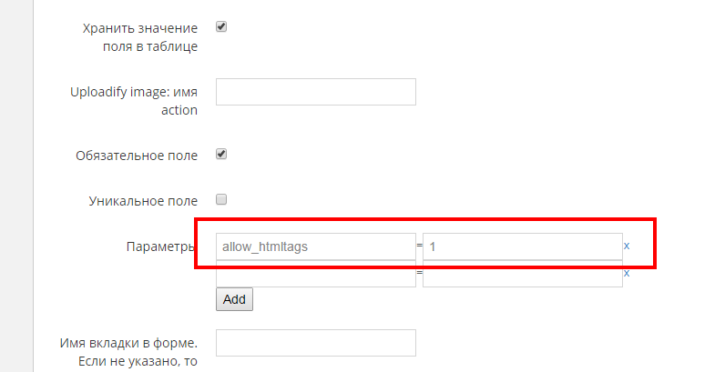The width and height of the screenshot is (725, 372).
Task: Focus the Uploadify image action name field
Action: click(316, 92)
